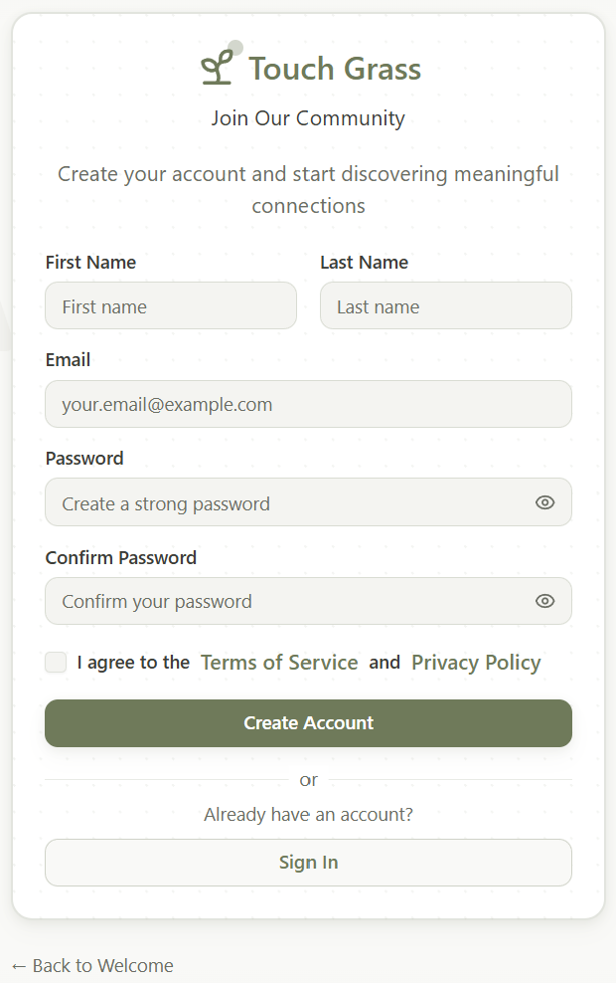Click into the email address field
Image resolution: width=616 pixels, height=983 pixels.
coord(308,404)
